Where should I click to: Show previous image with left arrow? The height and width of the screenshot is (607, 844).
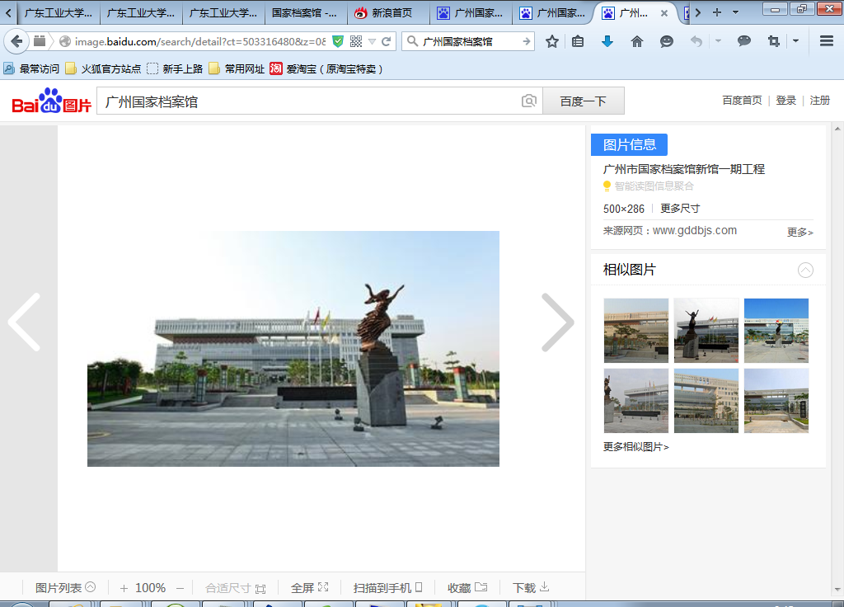tap(25, 322)
